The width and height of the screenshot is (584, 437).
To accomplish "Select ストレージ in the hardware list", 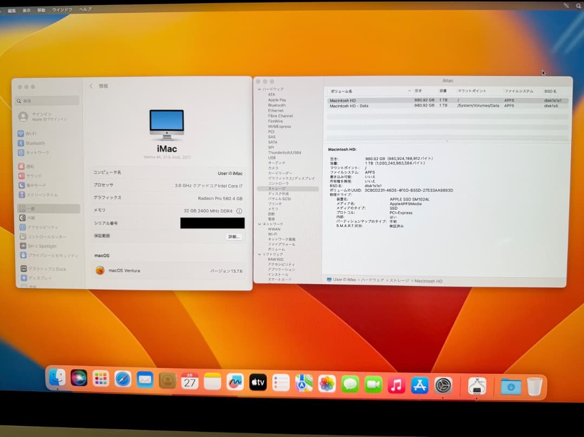I will click(277, 189).
